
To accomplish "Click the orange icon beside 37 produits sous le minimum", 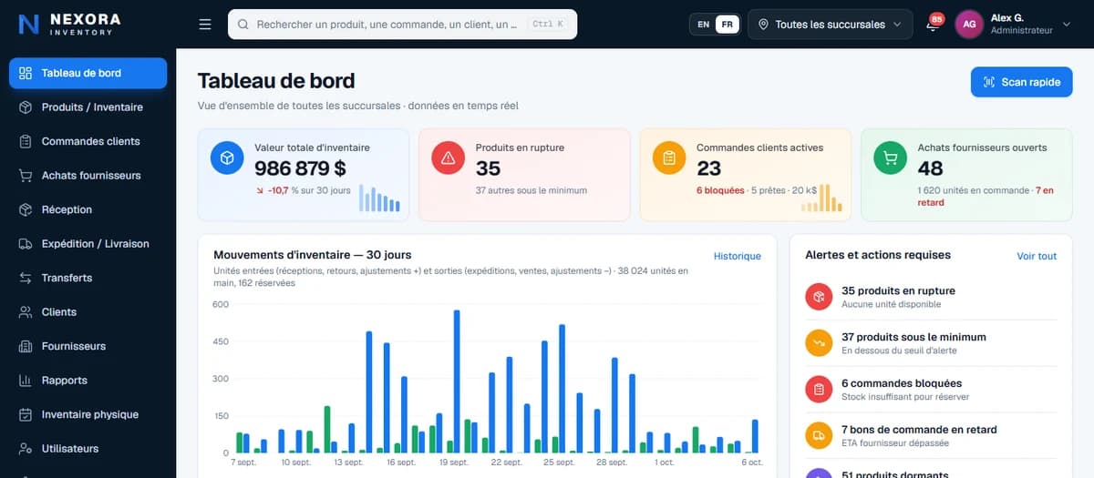I will pyautogui.click(x=819, y=343).
